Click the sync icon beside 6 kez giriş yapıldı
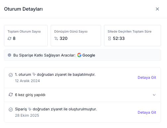167x128 pixels. (11, 95)
